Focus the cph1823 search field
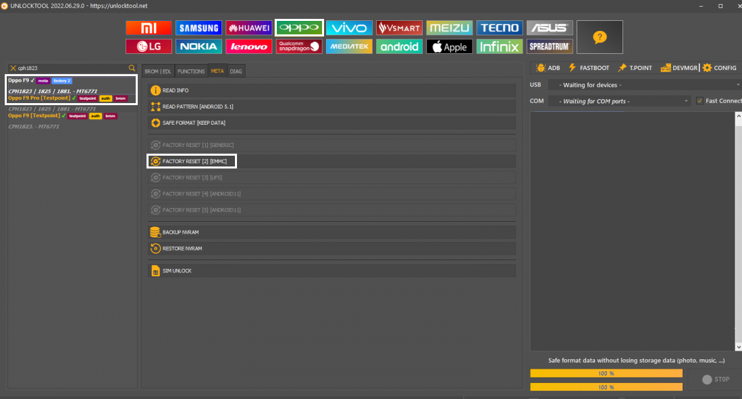The image size is (742, 399). click(72, 68)
